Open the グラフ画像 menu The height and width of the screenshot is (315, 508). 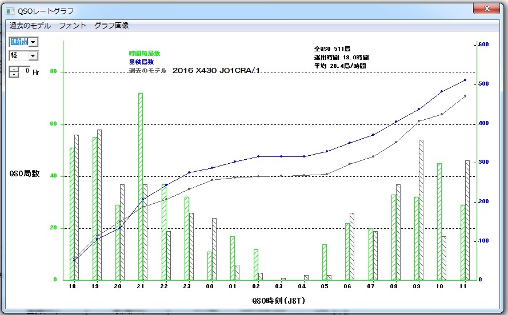click(x=111, y=26)
